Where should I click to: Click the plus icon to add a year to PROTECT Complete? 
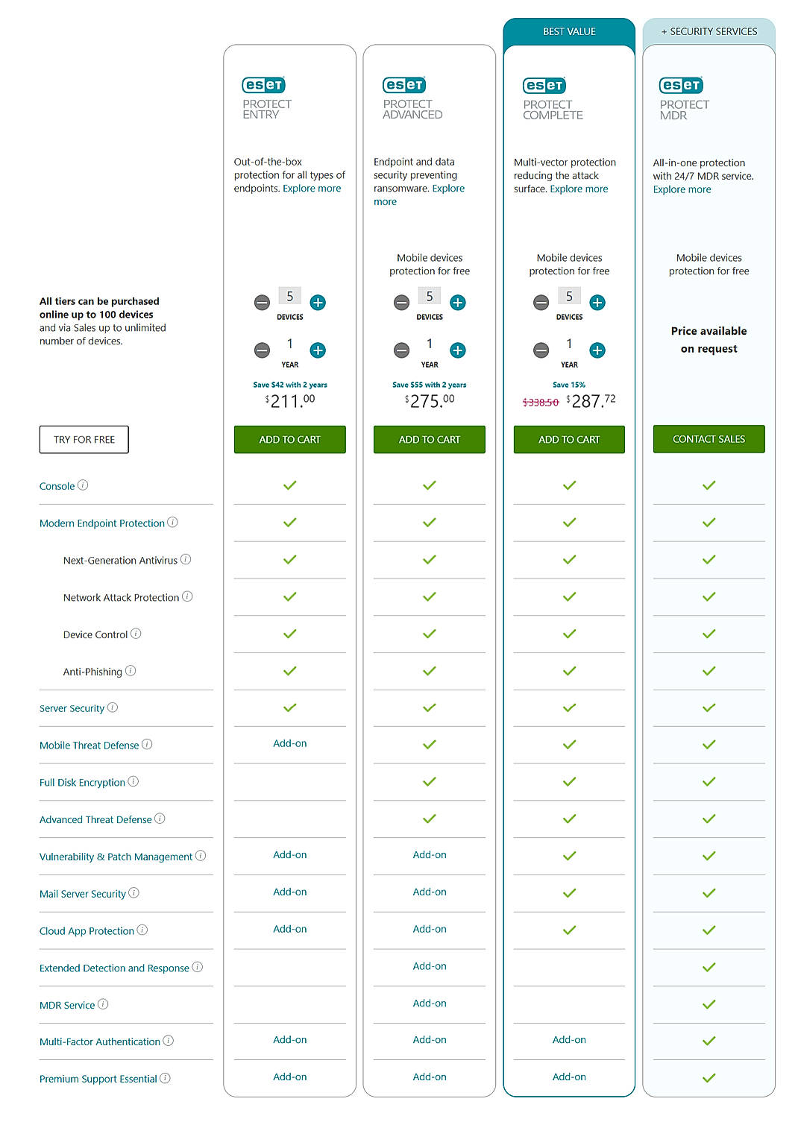(597, 350)
